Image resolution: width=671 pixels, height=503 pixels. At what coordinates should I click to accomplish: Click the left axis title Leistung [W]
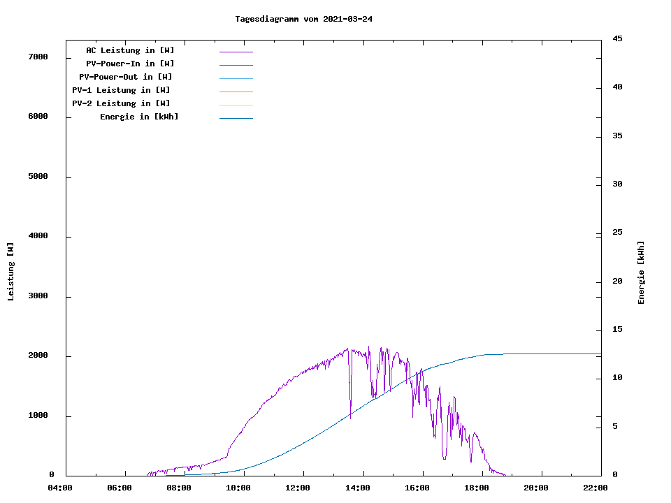point(10,272)
